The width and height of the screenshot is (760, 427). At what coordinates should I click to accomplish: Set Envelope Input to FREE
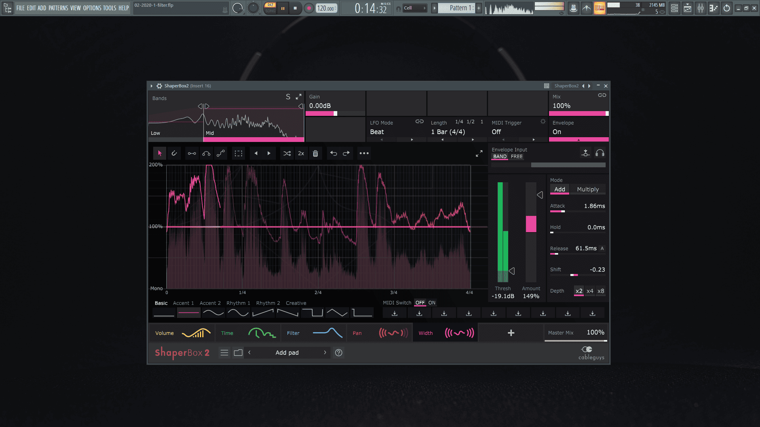point(517,157)
